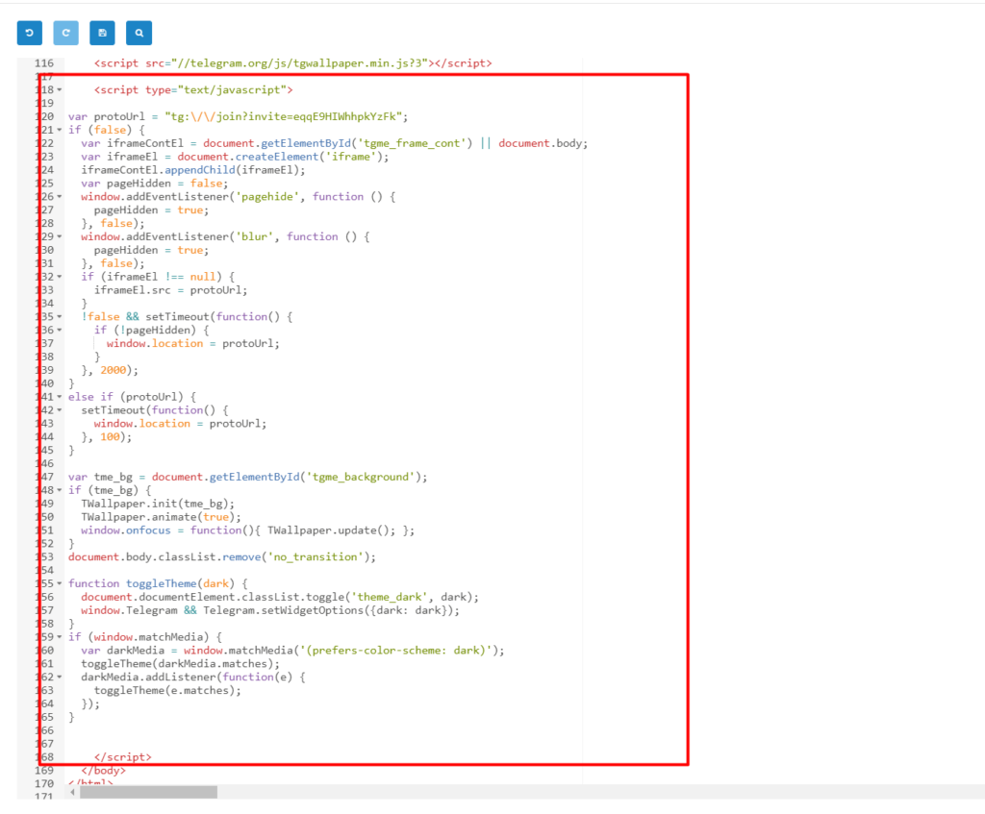Image resolution: width=985 pixels, height=814 pixels.
Task: Click the 'toggleTheme(darkMedia.matches);' line
Action: [x=180, y=664]
